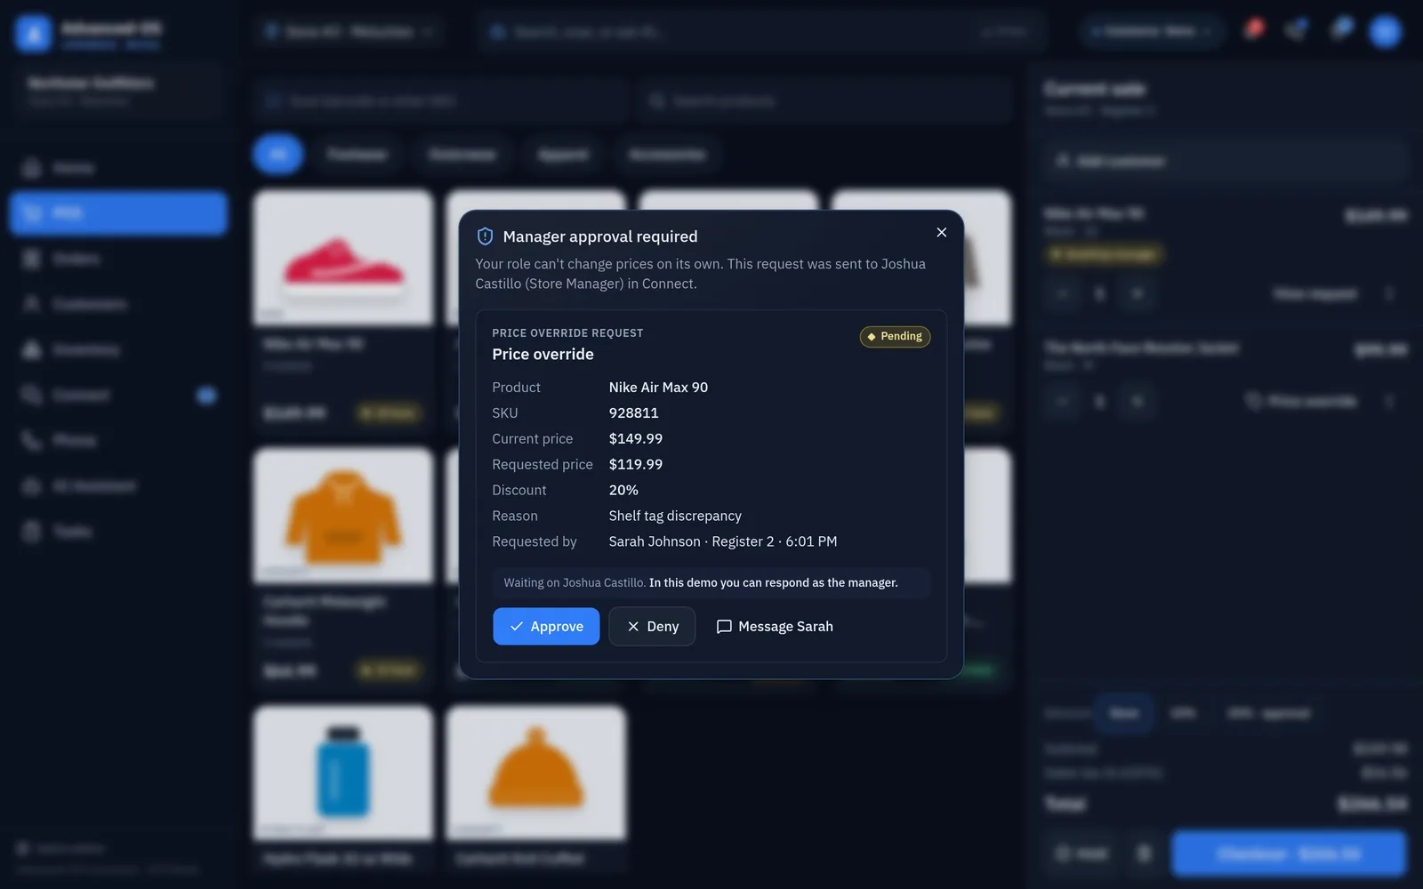
Task: Select the 'PRICE OVERRIDE REQUEST' label
Action: tap(567, 333)
